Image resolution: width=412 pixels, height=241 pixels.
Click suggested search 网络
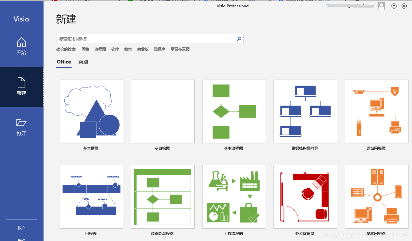[x=85, y=49]
